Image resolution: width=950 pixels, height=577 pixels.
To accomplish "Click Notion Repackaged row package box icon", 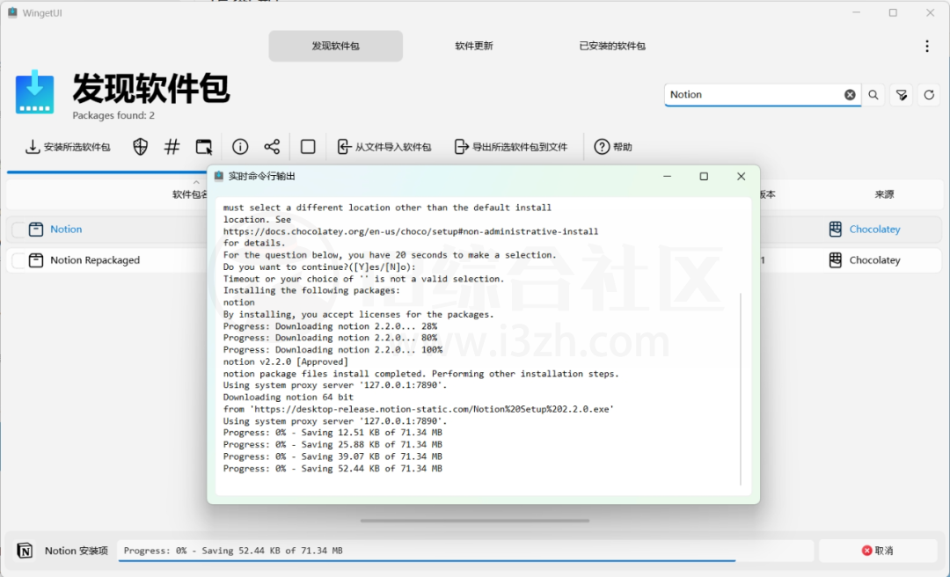I will pyautogui.click(x=36, y=260).
